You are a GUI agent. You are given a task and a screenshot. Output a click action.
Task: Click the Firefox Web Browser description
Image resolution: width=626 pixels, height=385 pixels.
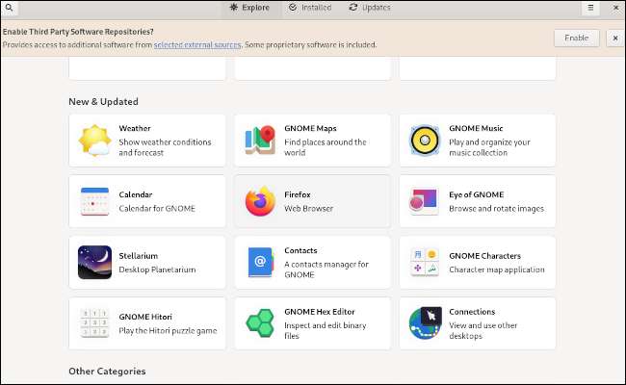coord(308,208)
